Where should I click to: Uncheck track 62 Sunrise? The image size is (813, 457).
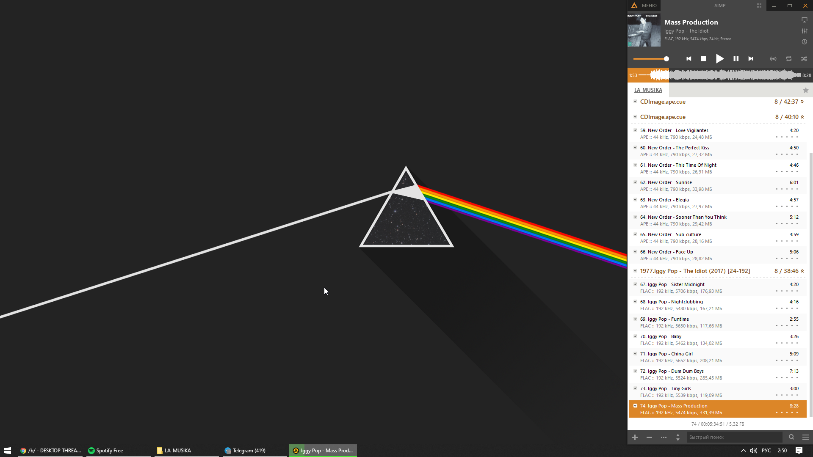pos(635,182)
